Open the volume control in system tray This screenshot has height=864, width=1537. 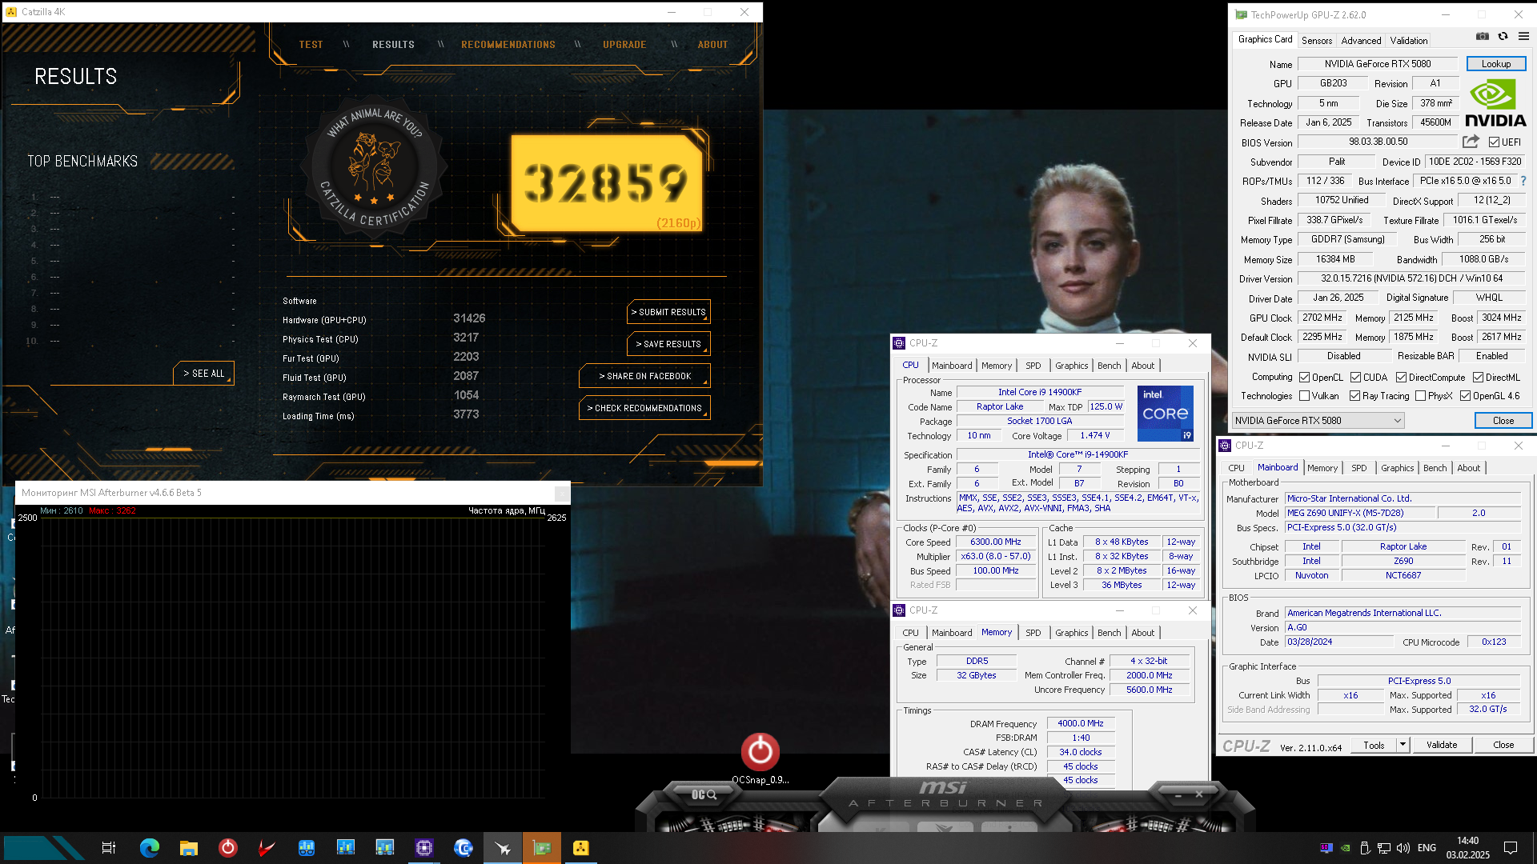tap(1403, 848)
